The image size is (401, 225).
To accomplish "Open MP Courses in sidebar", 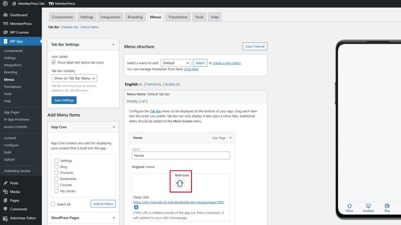I will click(19, 32).
